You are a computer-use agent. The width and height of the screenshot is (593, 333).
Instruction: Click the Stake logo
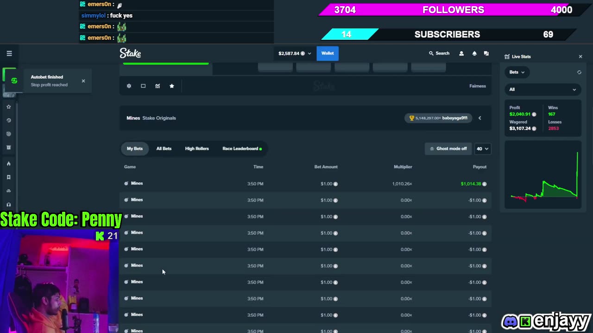[130, 53]
